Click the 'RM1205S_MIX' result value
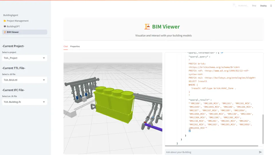This screenshot has height=155, width=275. 198,128
